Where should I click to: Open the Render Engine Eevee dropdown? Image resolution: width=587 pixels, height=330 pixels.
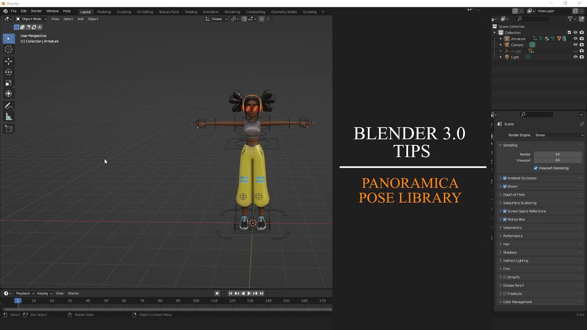(x=559, y=135)
